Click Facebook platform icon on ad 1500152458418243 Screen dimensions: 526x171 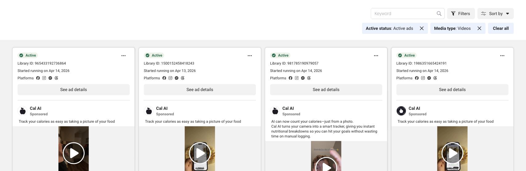click(164, 78)
